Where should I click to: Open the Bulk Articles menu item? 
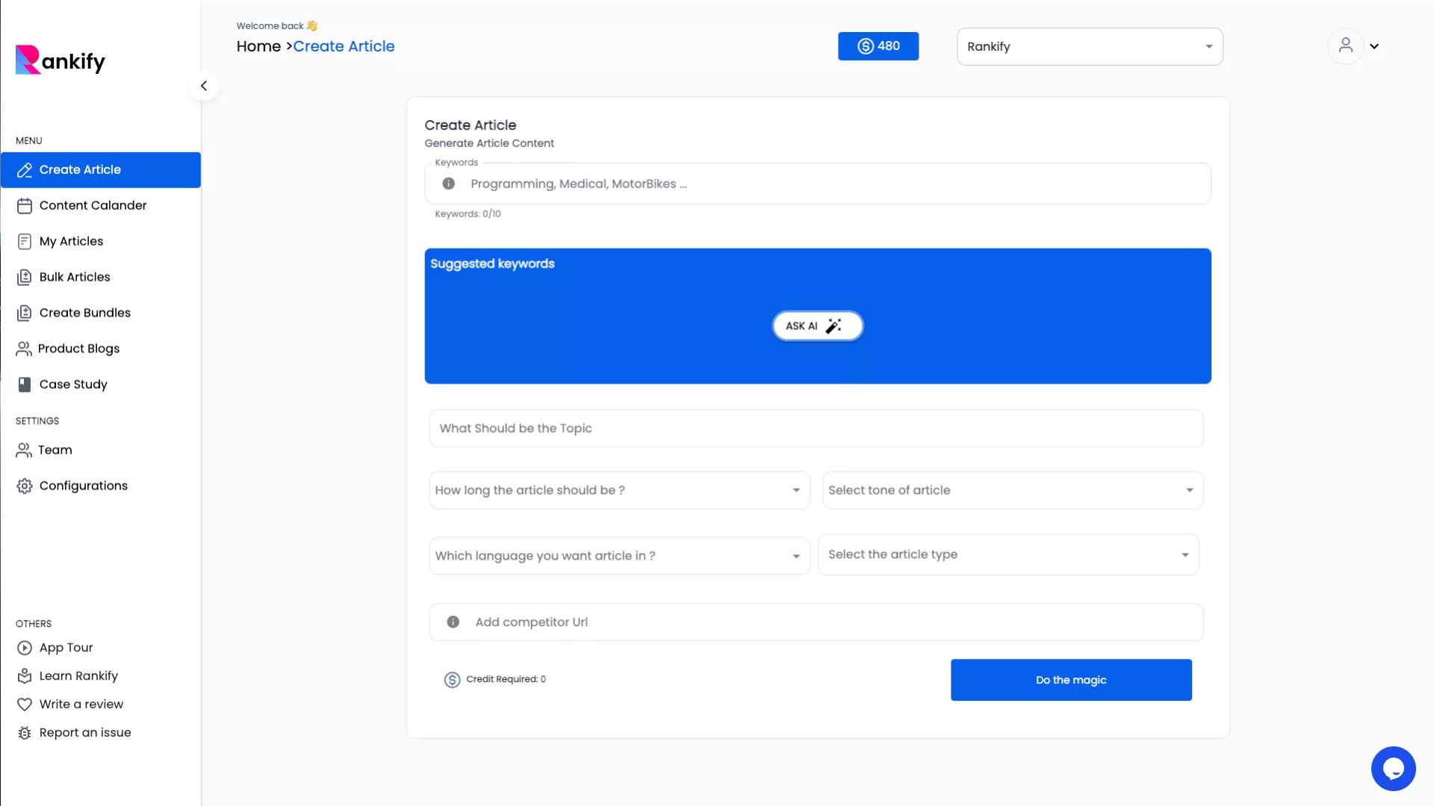pos(75,277)
